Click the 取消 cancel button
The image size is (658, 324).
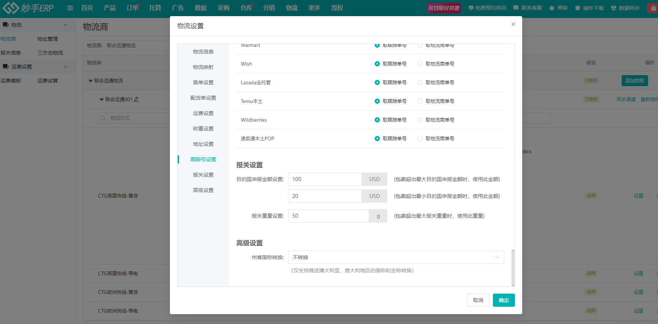tap(478, 300)
